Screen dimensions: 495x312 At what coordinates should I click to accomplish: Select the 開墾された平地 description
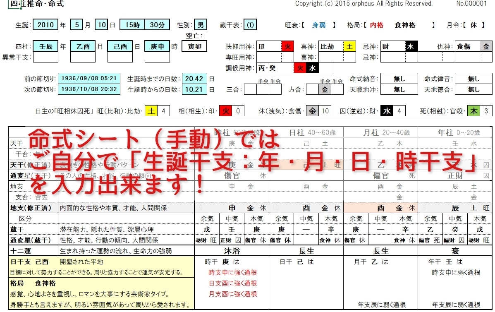81,262
